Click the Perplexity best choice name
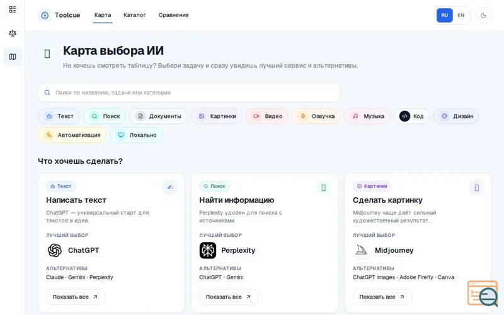Image resolution: width=504 pixels, height=315 pixels. 238,250
